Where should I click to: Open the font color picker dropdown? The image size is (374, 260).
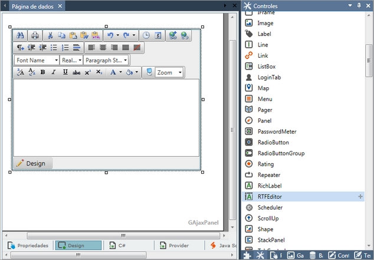pos(120,73)
